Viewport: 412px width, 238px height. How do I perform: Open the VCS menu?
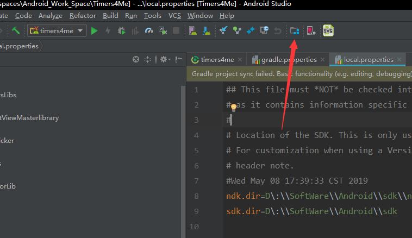click(174, 16)
